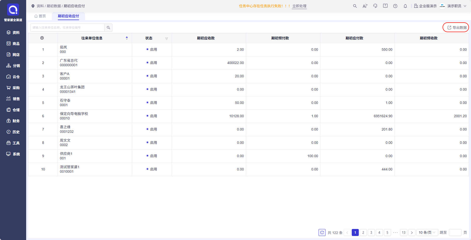Screen dimensions: 471x240
Task: Click the 期初应付款 column header
Action: tap(354, 38)
